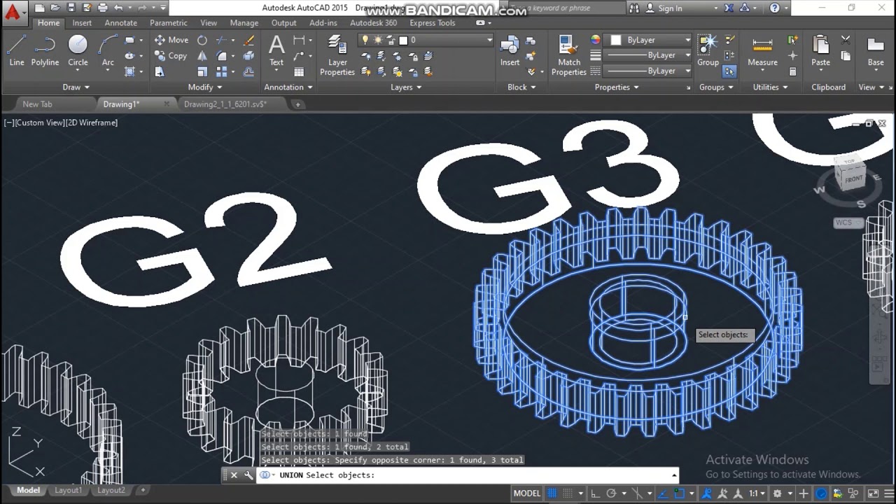Toggle ortho mode in status bar
Viewport: 896px width, 504px height.
[x=595, y=493]
